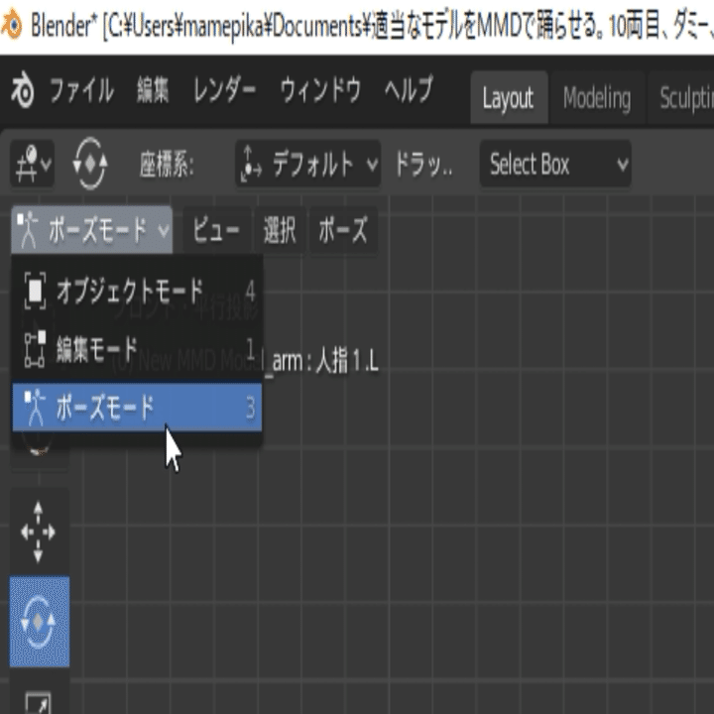Image resolution: width=714 pixels, height=714 pixels.
Task: Choose オブジェクトモード from mode list
Action: coord(137,292)
